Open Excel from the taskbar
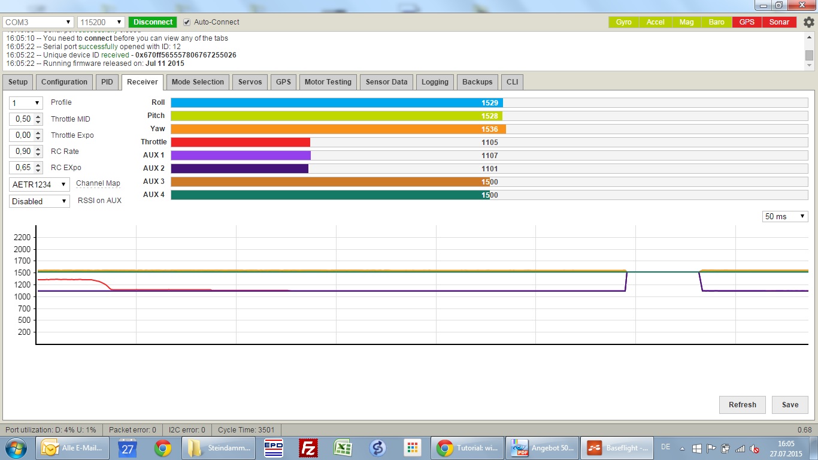 343,447
